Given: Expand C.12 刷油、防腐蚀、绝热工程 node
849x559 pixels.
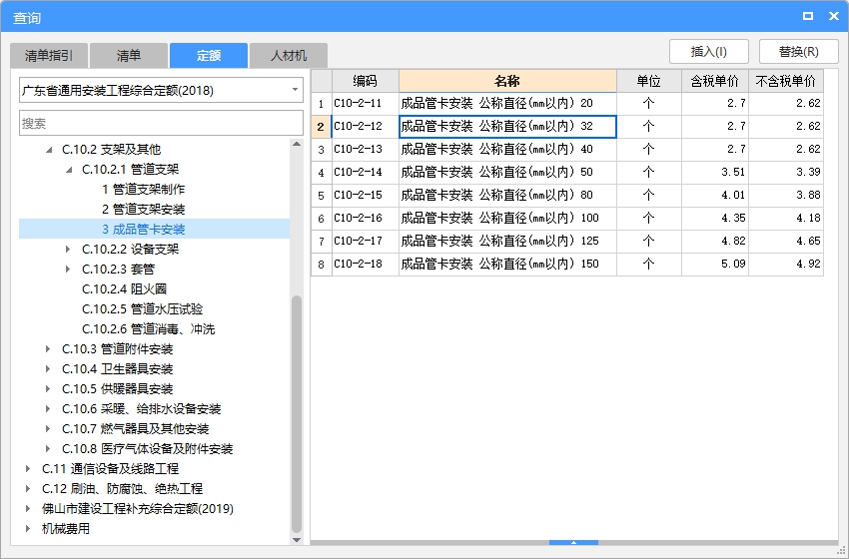Looking at the screenshot, I should [28, 489].
